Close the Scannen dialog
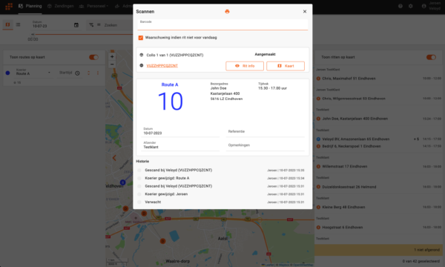This screenshot has height=267, width=445. click(x=305, y=12)
